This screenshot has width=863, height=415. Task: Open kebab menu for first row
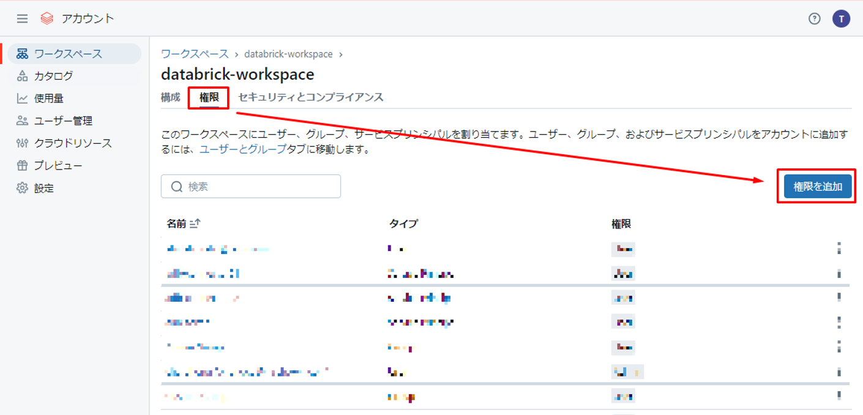[839, 248]
